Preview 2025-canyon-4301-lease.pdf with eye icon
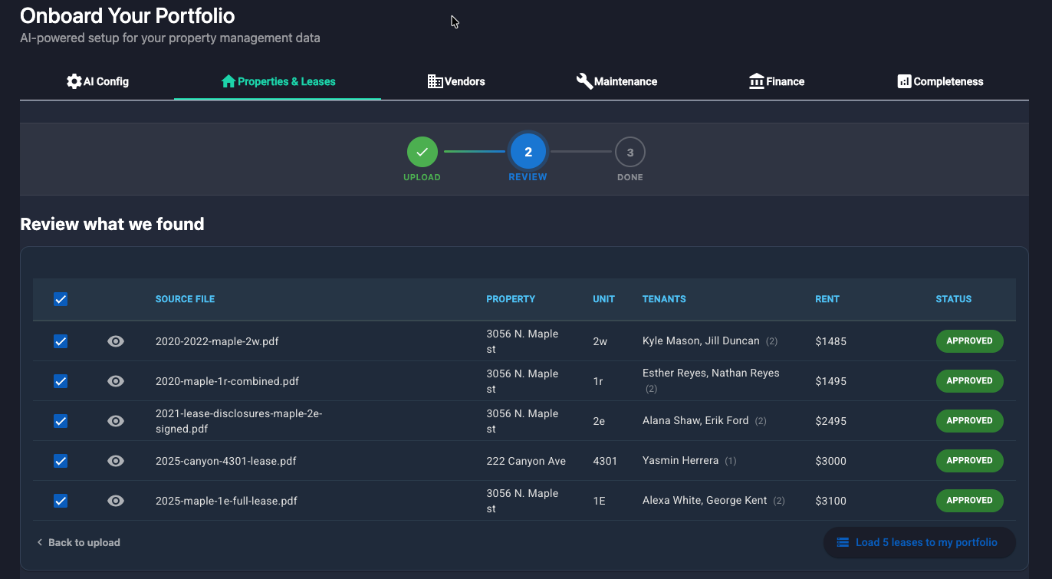The height and width of the screenshot is (579, 1052). (116, 461)
